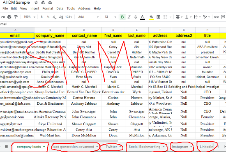226x152 pixels.
Task: Click the merge cells icon
Action: click(x=165, y=17)
